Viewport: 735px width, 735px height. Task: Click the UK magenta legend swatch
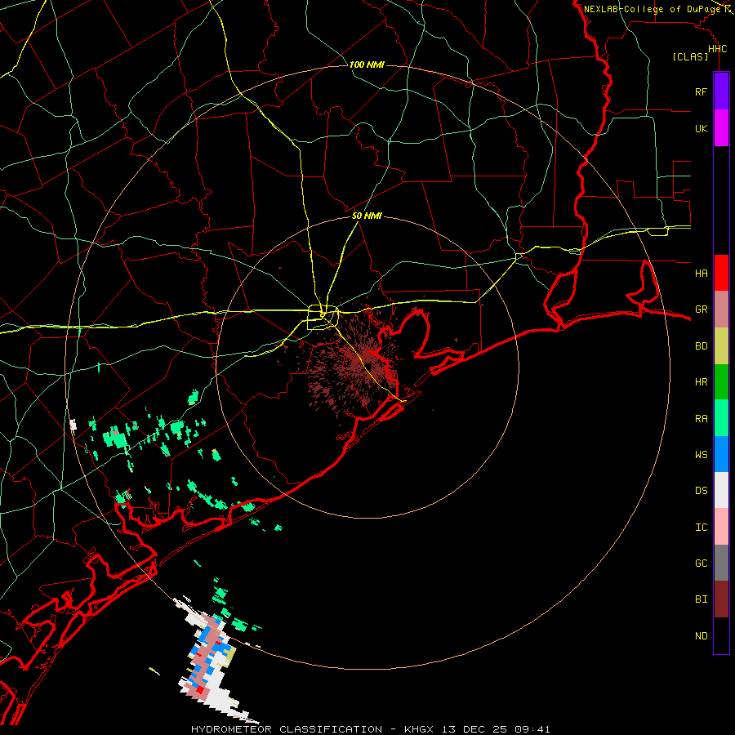(721, 128)
